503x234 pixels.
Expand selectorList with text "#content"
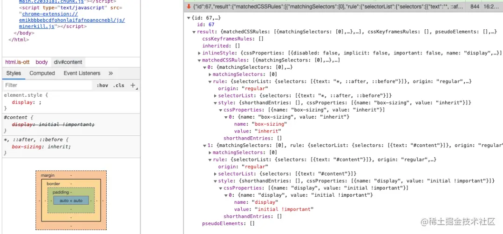click(x=215, y=174)
